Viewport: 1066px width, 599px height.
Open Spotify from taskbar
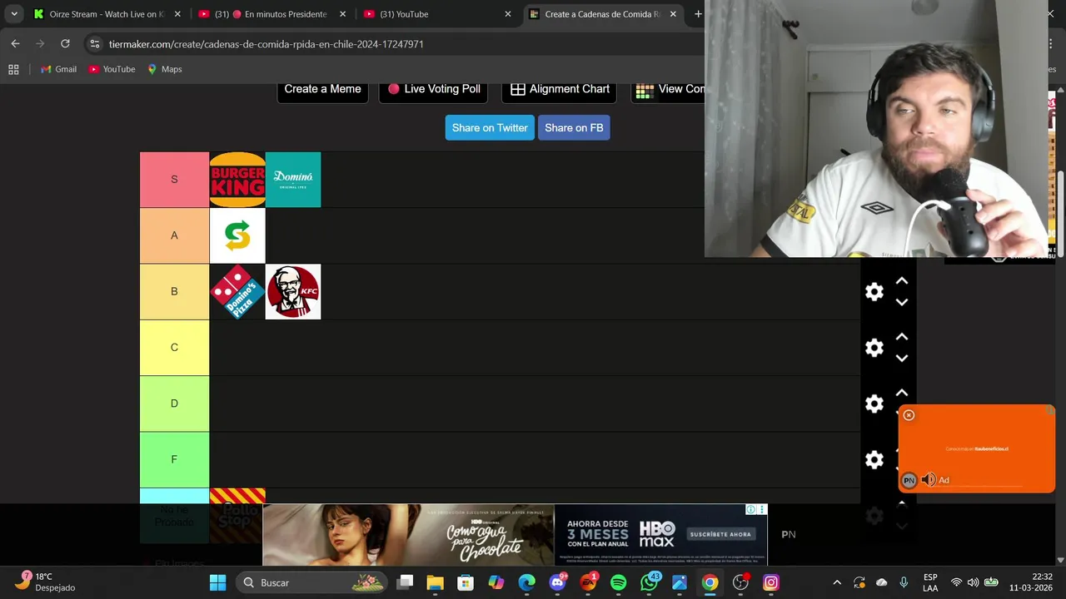[x=618, y=582]
